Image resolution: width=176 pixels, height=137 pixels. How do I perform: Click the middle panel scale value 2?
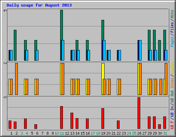point(5,63)
